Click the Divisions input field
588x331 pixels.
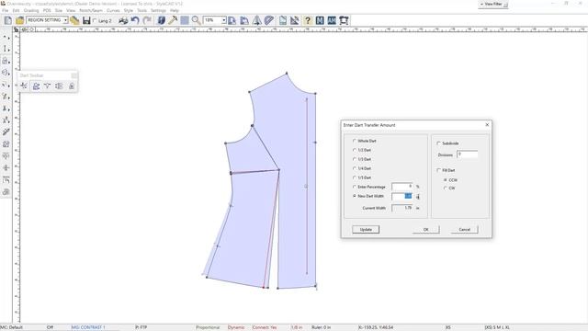[468, 154]
